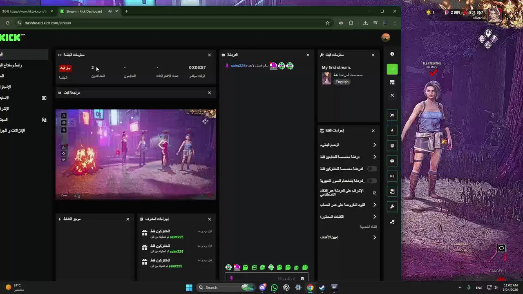Viewport: 523px width, 294px height.
Task: Click the 00:06:57 live time value
Action: coord(197,67)
